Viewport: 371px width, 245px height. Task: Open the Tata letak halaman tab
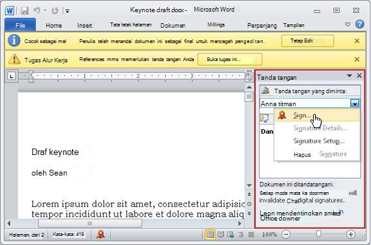click(131, 24)
